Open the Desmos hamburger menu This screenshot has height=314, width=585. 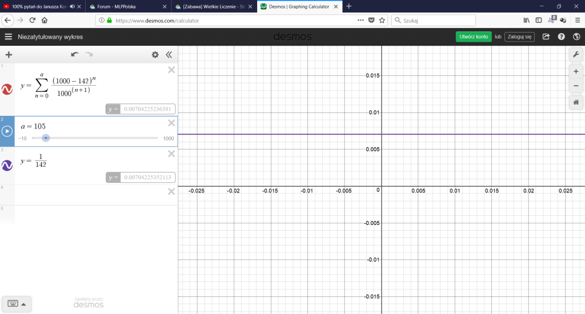tap(8, 37)
